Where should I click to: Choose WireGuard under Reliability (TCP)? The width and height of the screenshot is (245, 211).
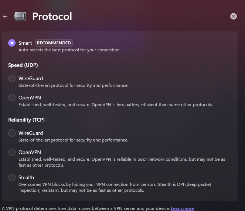(x=12, y=133)
